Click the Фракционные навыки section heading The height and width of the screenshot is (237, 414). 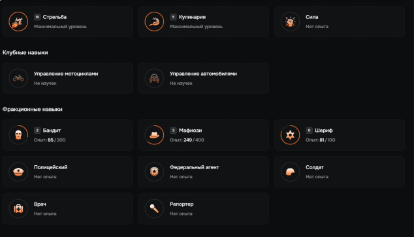(33, 109)
